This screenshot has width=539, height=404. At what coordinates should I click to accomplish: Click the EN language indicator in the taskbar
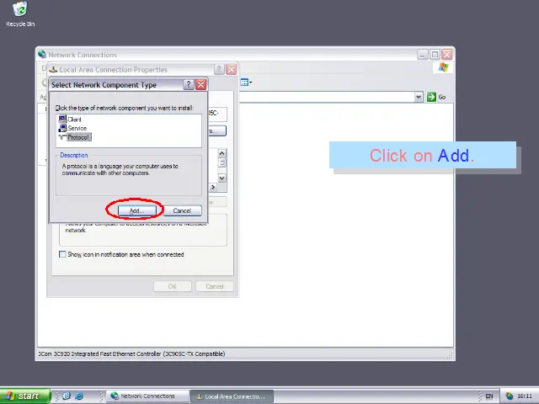click(489, 396)
